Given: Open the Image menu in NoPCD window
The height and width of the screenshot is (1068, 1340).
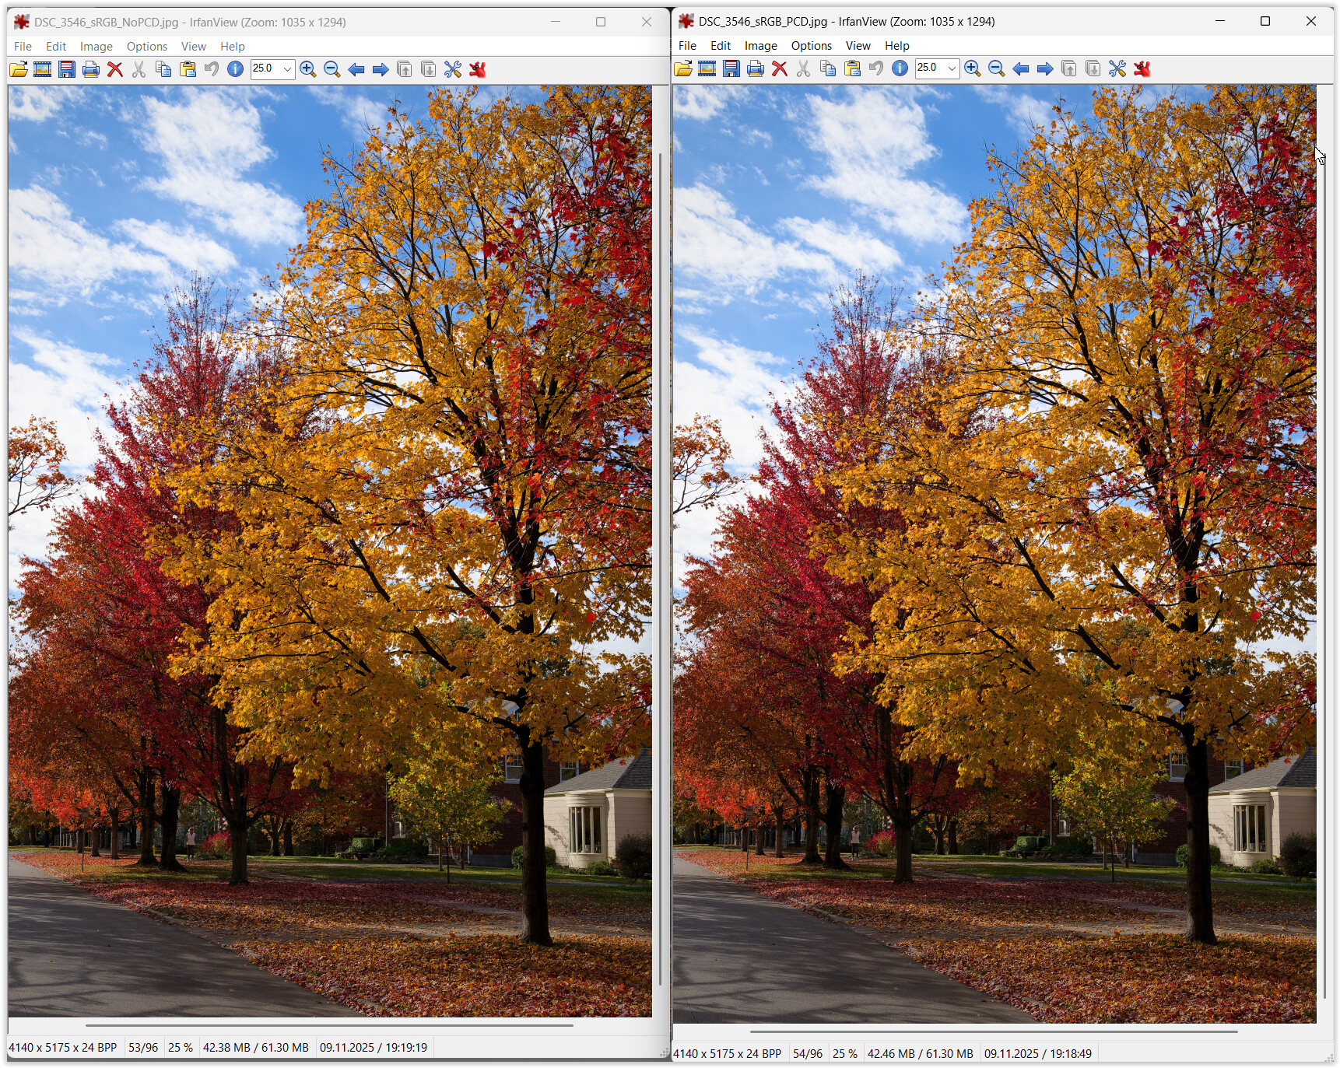Looking at the screenshot, I should [96, 47].
